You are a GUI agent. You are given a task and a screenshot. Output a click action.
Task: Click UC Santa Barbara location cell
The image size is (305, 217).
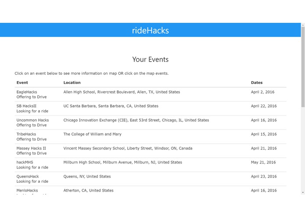pos(111,106)
